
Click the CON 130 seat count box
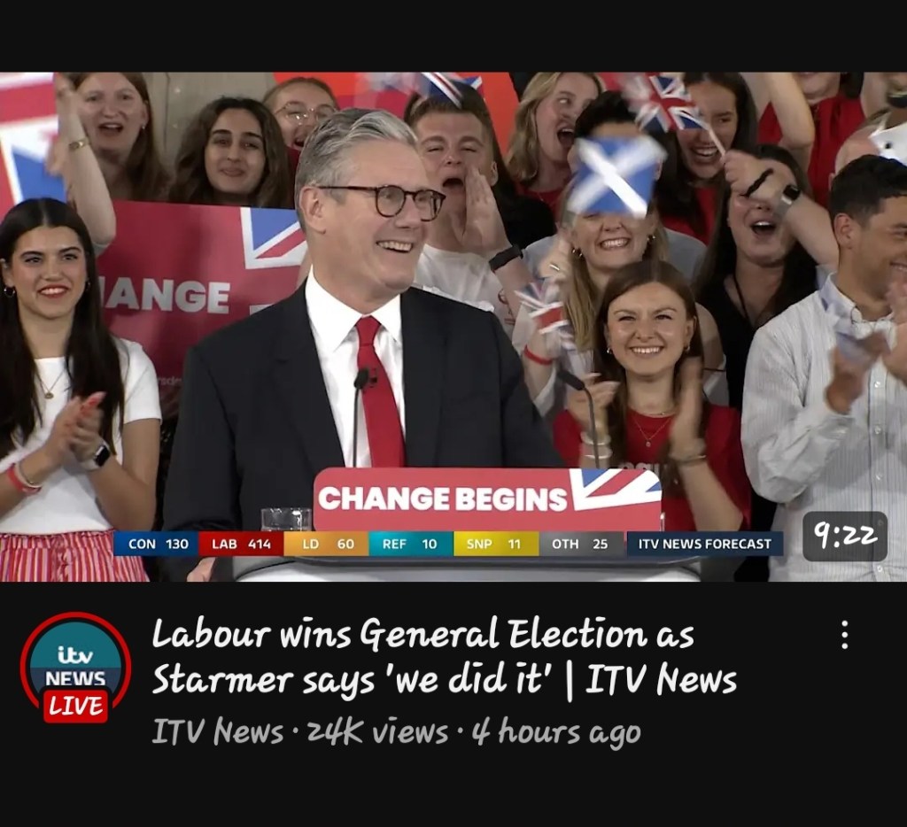(156, 544)
